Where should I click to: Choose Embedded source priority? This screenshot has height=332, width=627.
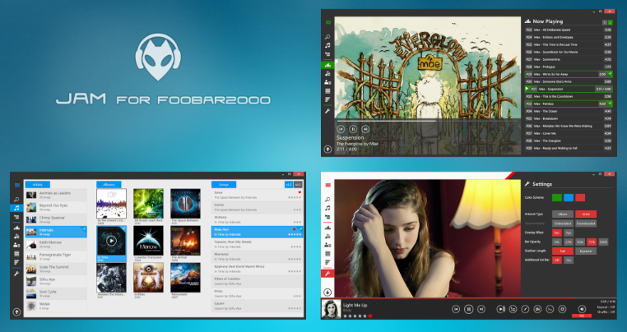point(563,224)
